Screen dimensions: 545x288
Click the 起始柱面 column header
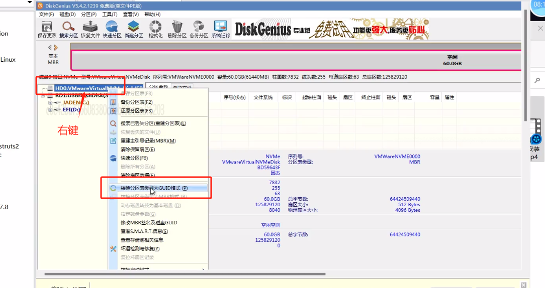311,97
